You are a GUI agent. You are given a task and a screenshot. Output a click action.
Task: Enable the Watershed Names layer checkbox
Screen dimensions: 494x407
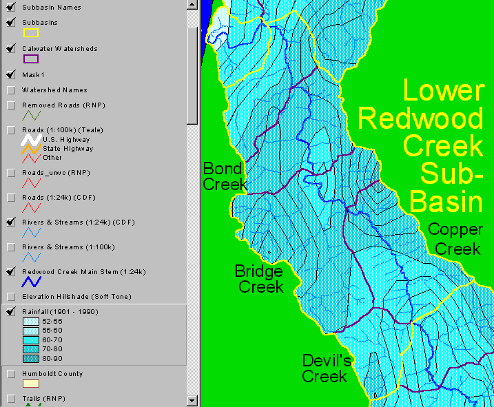tap(11, 90)
